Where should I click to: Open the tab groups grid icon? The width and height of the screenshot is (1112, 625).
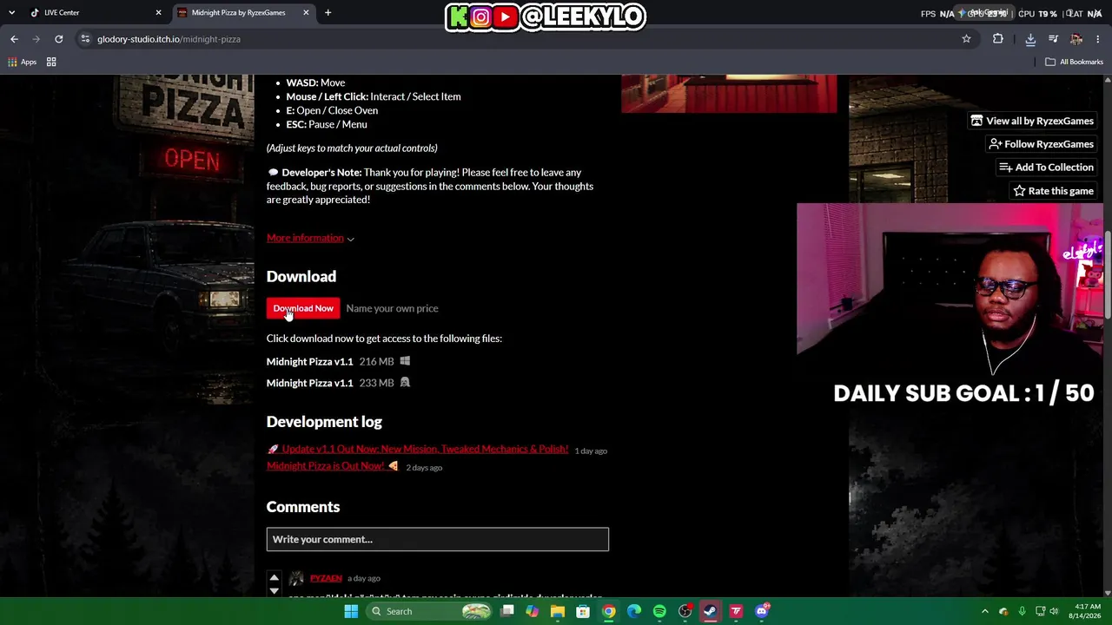tap(51, 62)
